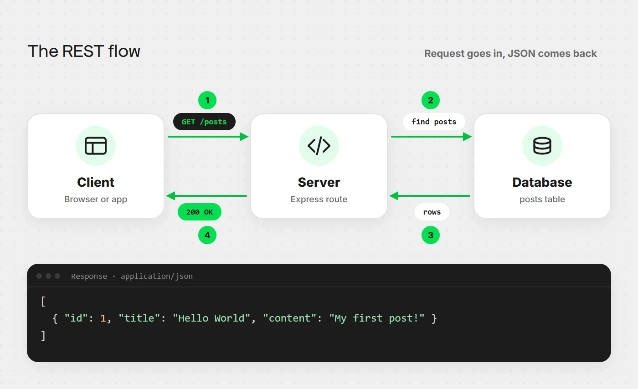The height and width of the screenshot is (389, 638).
Task: Click 'Request goes in, JSON comes back' caption
Action: (510, 53)
